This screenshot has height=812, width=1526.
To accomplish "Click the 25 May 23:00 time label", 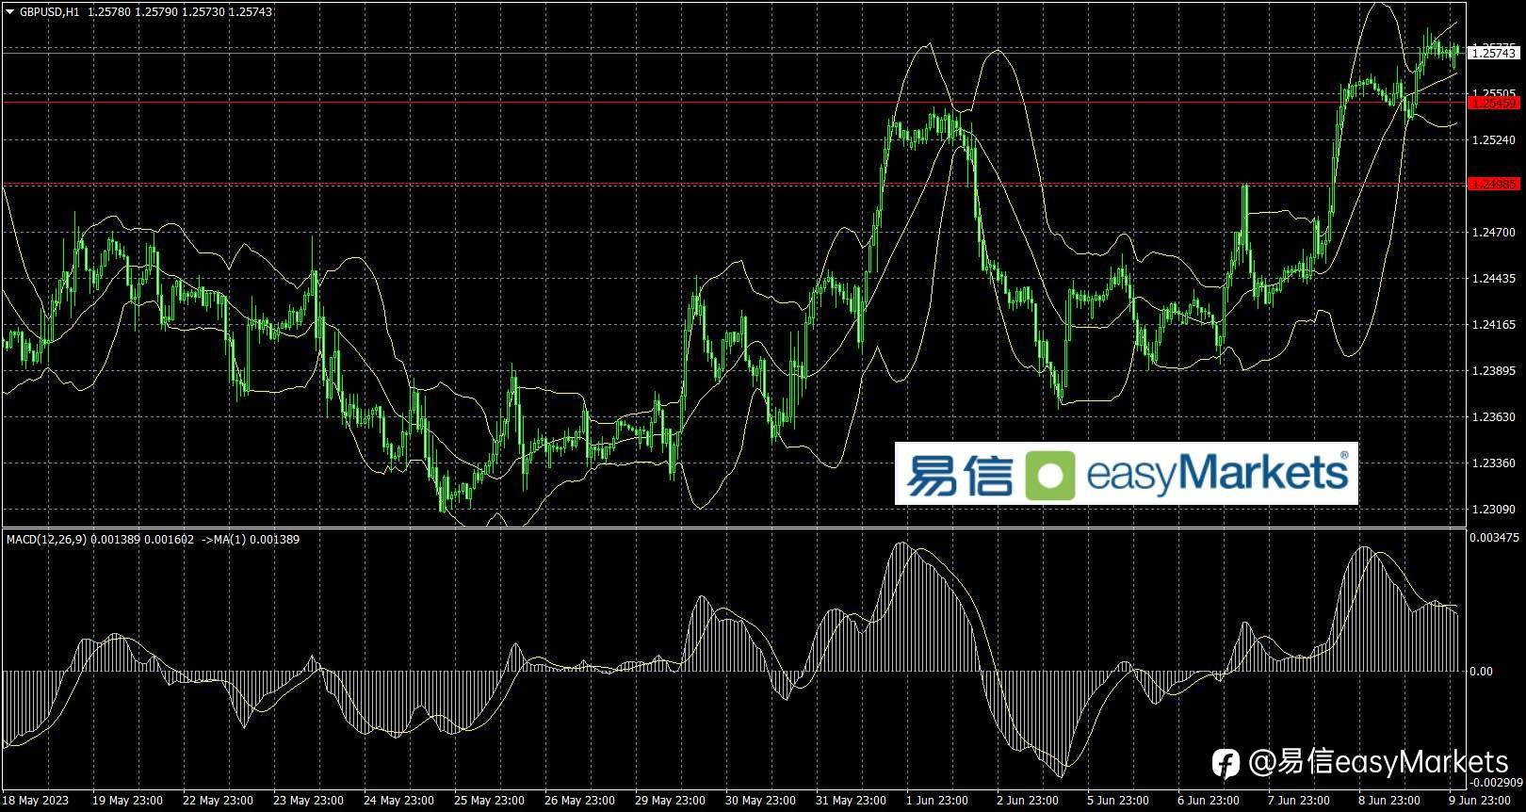I will pyautogui.click(x=489, y=801).
